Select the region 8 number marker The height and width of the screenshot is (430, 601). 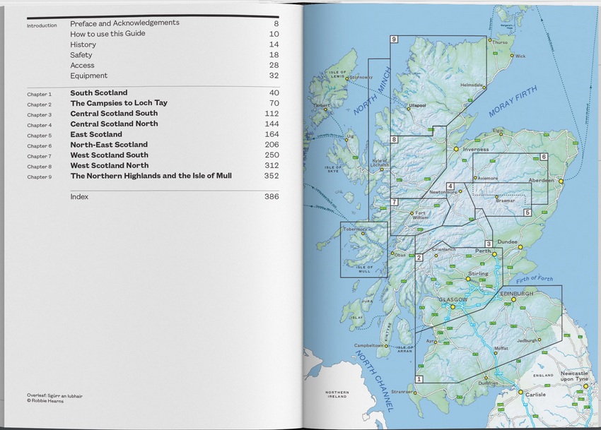tap(394, 140)
